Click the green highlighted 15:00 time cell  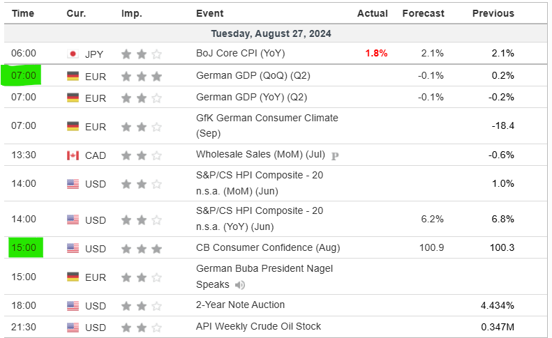[24, 248]
